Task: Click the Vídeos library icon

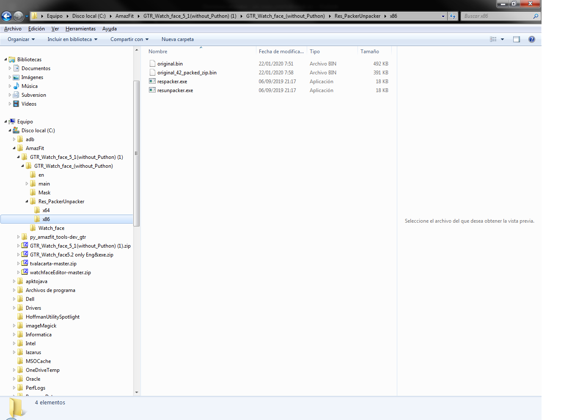Action: click(16, 104)
